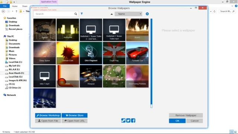
Task: Select the Deep Space wallpaper thumbnail
Action: 45,53
